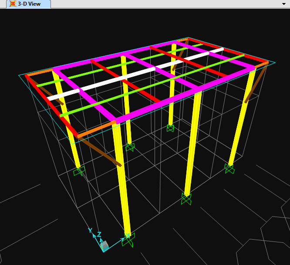Select the brown diagonal brace at front-left corner
This screenshot has width=290, height=265.
100,152
